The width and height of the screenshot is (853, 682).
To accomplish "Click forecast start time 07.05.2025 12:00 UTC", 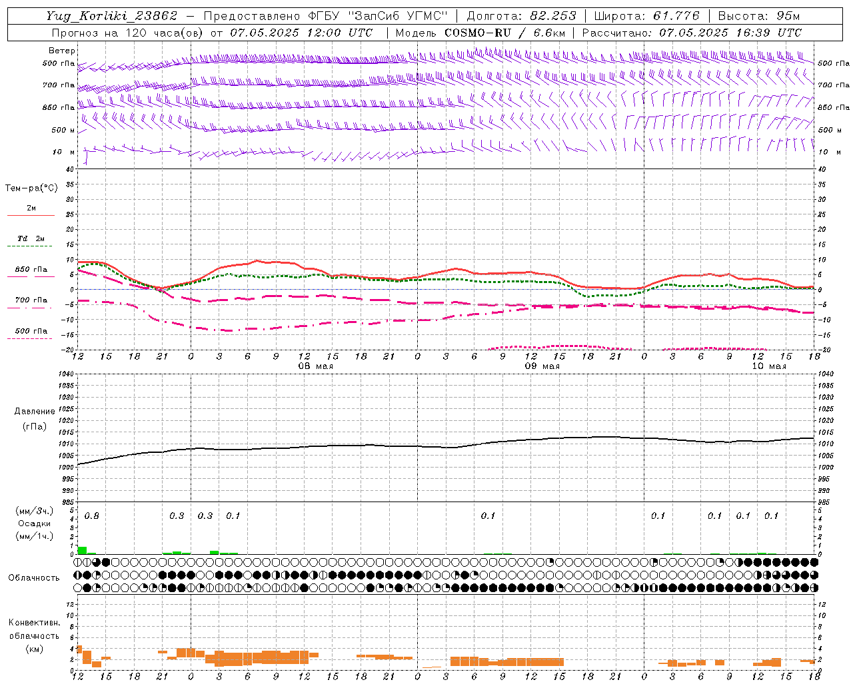I will [302, 33].
